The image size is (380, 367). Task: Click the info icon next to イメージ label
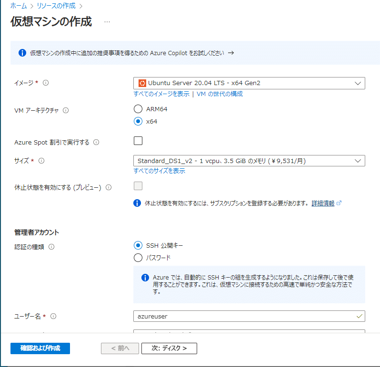[x=46, y=83]
